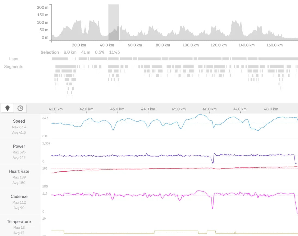The height and width of the screenshot is (236, 298).
Task: Switch x-axis to distance with pin icon
Action: click(8, 108)
